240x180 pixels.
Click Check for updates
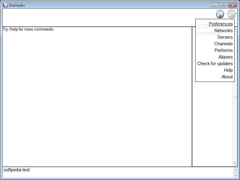point(215,63)
